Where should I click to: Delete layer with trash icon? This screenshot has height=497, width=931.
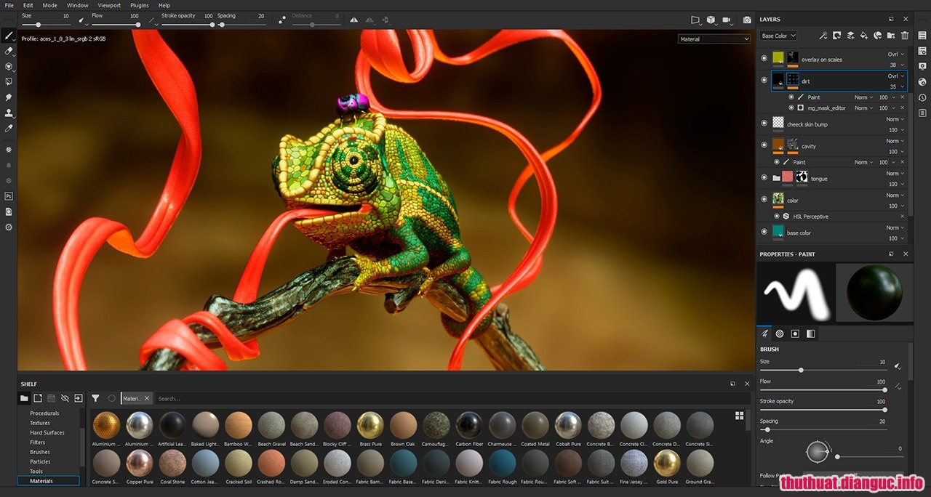coord(905,35)
